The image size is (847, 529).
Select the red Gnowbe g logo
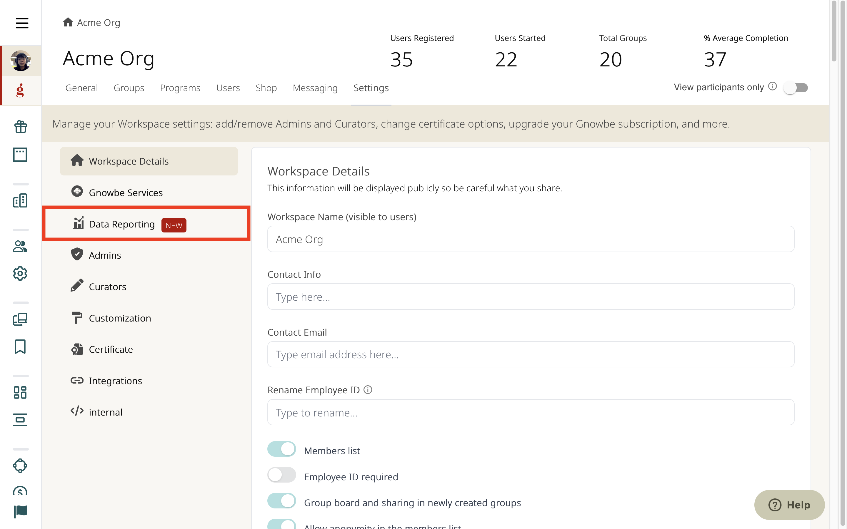click(20, 90)
